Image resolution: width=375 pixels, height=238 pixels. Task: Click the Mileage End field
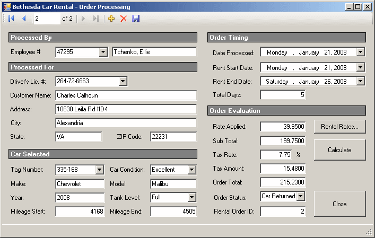tap(173, 211)
